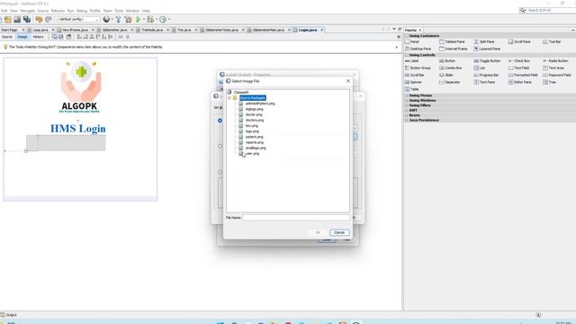
Task: Click the Save All toolbar icon
Action: [27, 20]
